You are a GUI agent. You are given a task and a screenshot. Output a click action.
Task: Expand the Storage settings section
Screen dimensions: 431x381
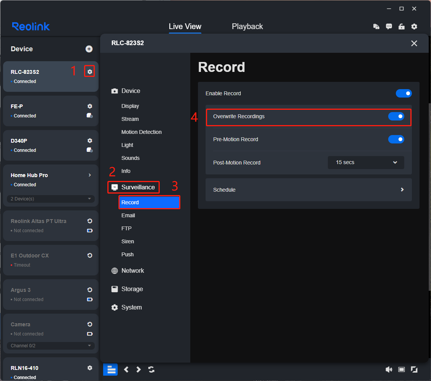[127, 289]
